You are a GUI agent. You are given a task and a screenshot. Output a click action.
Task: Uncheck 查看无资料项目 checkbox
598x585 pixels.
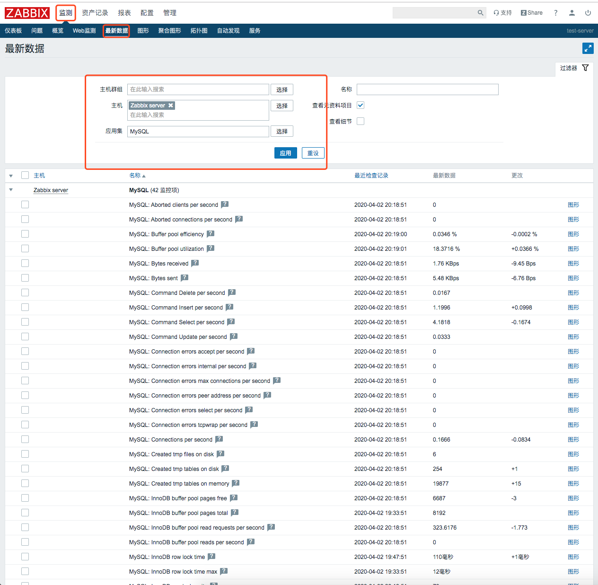(361, 105)
